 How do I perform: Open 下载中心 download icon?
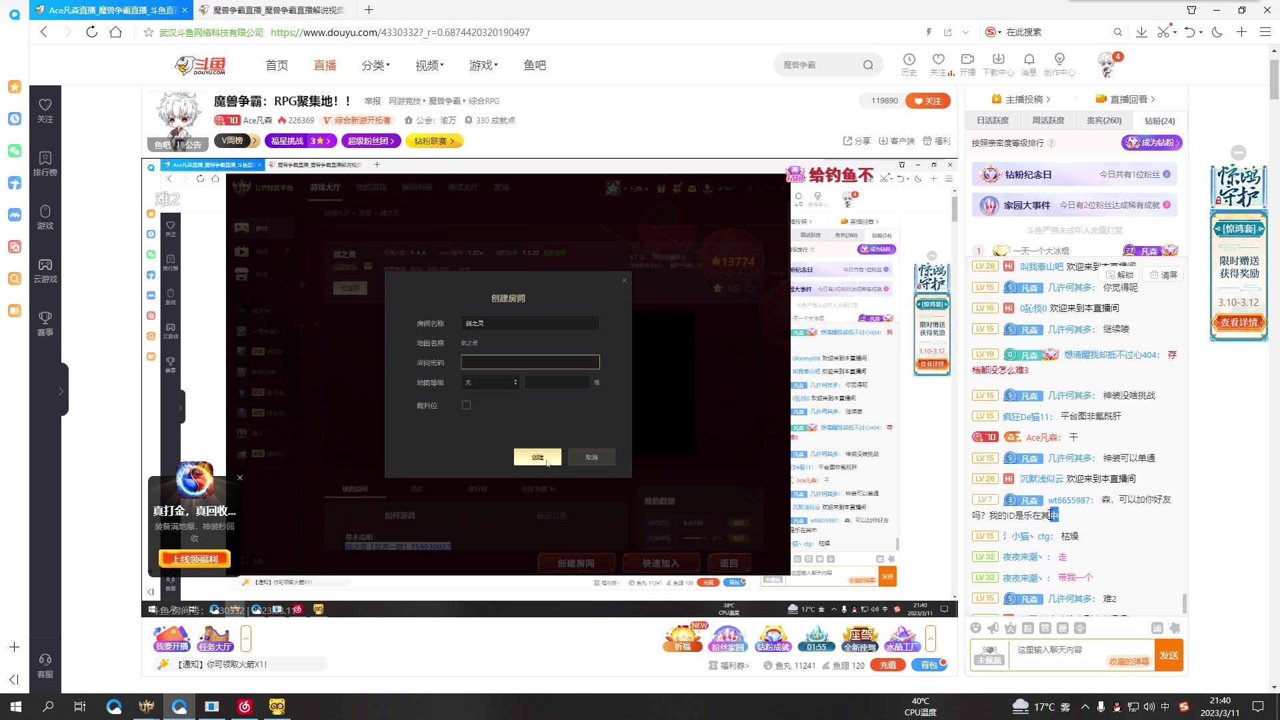pos(998,64)
